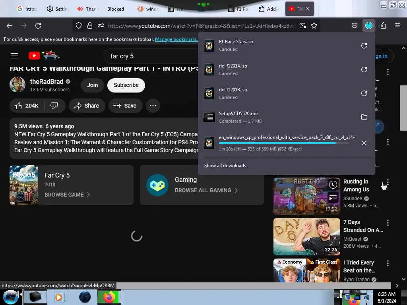Click the address bar URL
This screenshot has height=305, width=407.
coord(202,26)
